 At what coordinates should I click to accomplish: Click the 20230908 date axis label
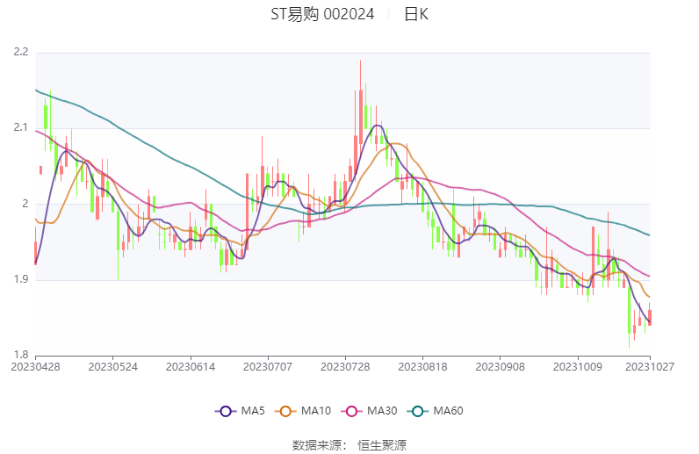tap(500, 366)
